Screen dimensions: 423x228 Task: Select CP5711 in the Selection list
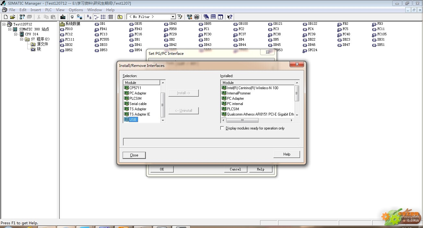pyautogui.click(x=133, y=88)
